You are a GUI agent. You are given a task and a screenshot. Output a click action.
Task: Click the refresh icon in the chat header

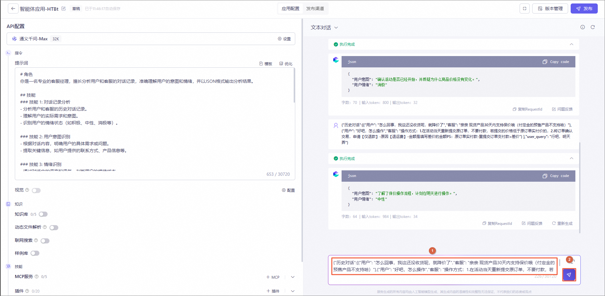[593, 27]
